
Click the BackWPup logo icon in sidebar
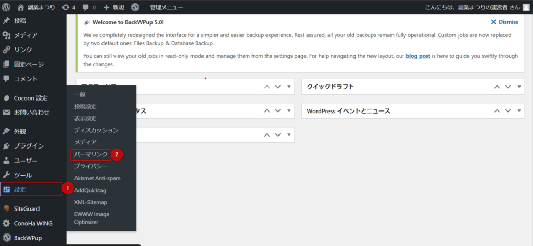pos(6,238)
